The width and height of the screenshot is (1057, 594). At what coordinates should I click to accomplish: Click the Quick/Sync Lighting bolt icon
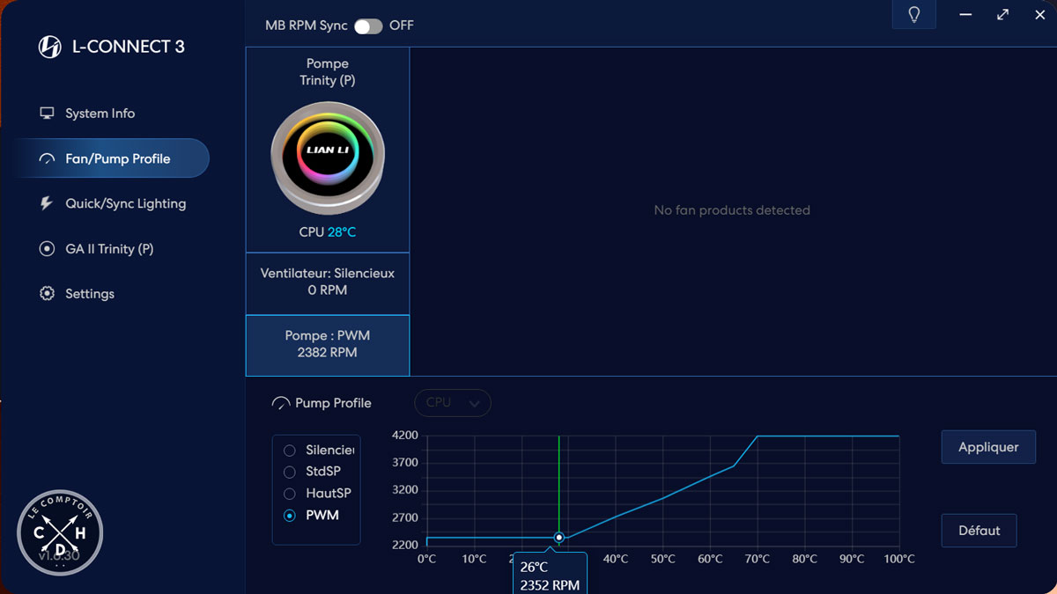tap(48, 204)
